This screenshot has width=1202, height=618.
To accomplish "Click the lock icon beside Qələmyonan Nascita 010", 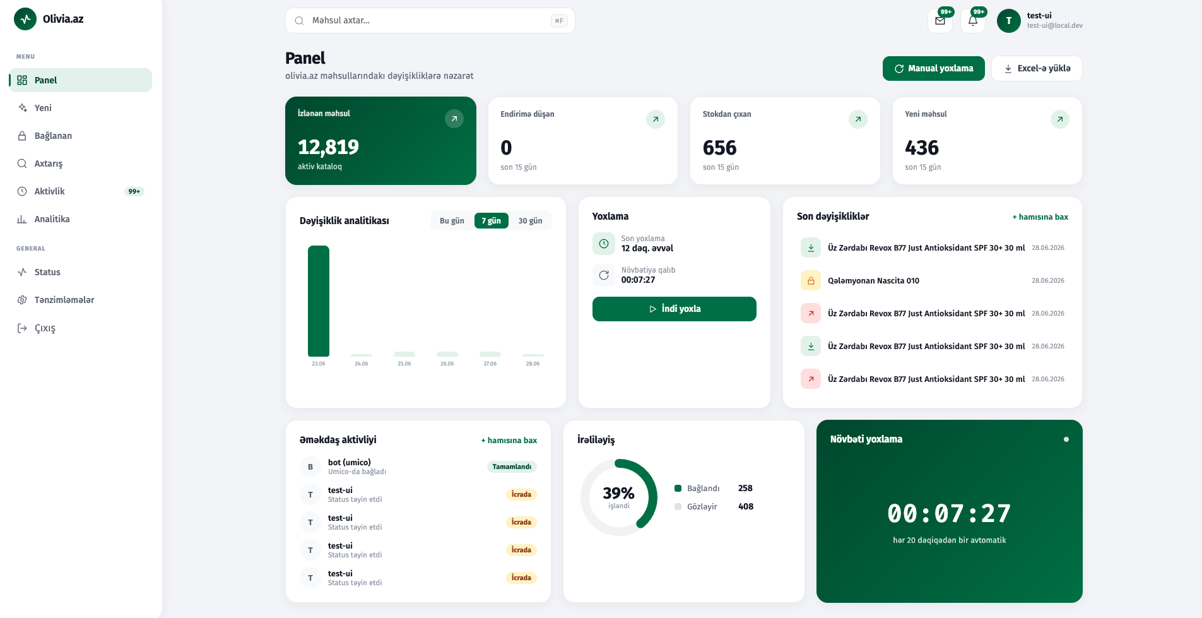I will (x=811, y=280).
